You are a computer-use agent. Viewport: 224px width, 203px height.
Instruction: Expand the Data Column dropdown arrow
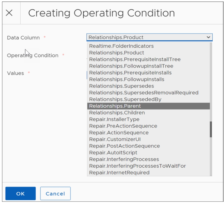208,37
